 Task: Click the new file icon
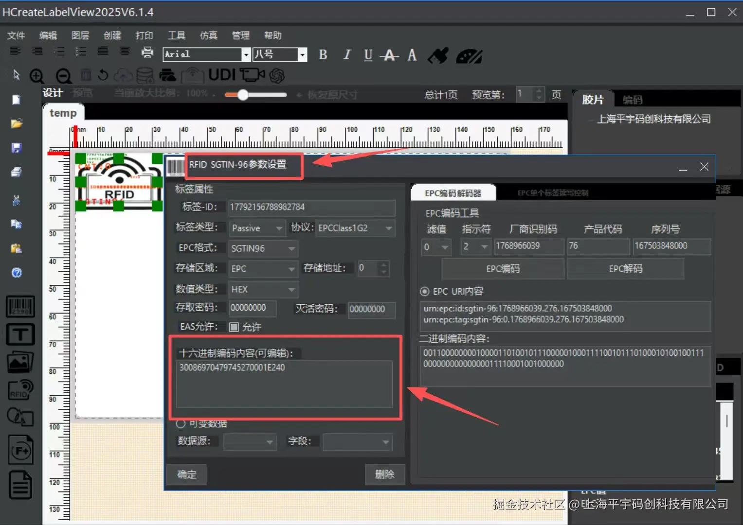[16, 100]
